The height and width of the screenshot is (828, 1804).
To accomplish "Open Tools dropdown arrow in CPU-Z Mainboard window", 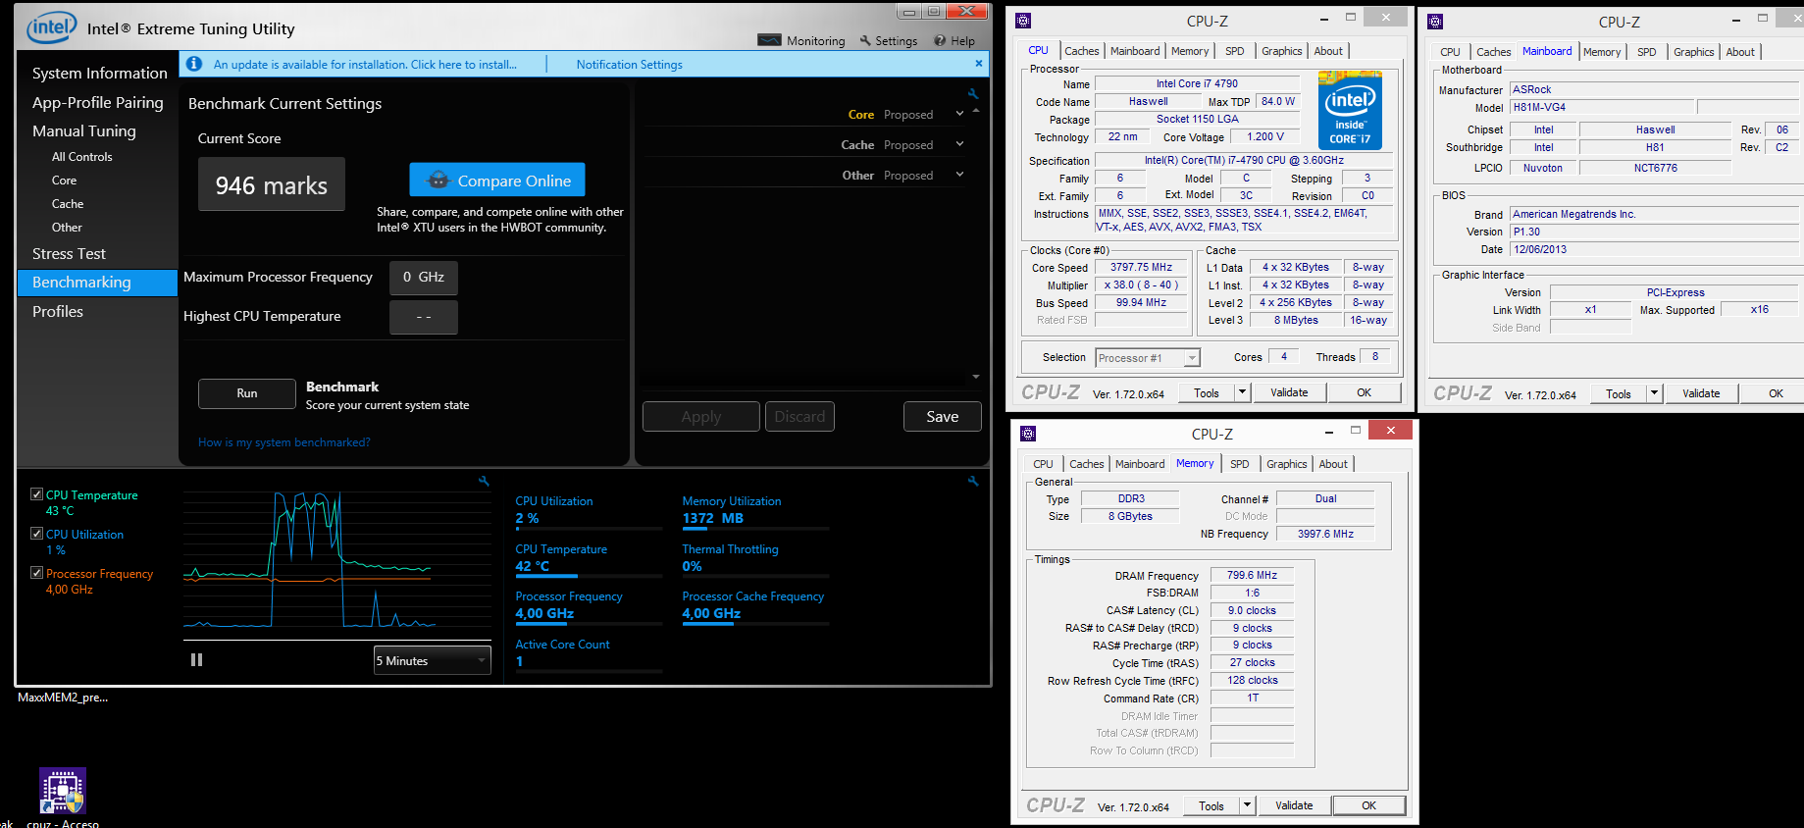I will [x=1654, y=393].
